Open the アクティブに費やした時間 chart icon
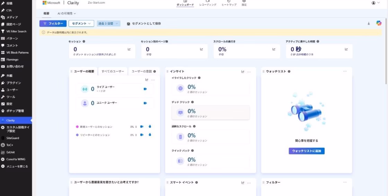Image resolution: width=388 pixels, height=196 pixels. (346, 49)
